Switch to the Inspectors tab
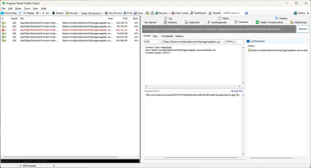Image resolution: width=311 pixels, height=168 pixels. [192, 22]
